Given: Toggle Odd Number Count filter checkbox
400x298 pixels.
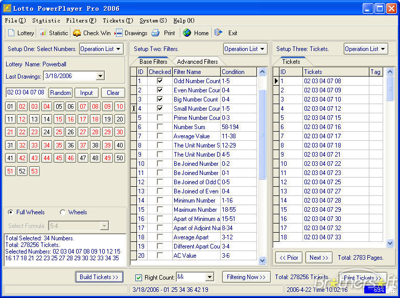Looking at the screenshot, I should point(160,81).
